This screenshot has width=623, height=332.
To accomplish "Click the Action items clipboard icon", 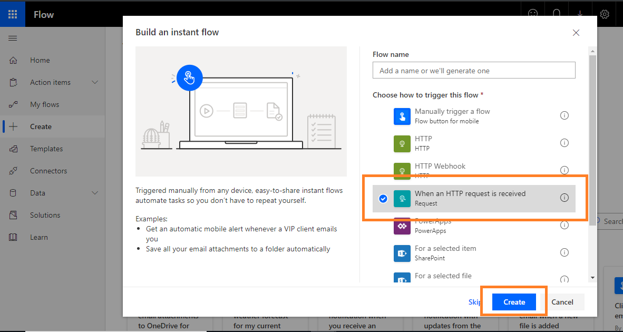I will [x=13, y=82].
